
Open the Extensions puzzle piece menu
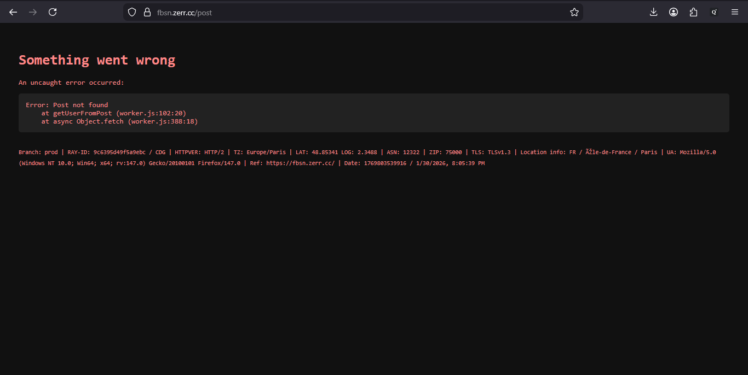tap(694, 12)
